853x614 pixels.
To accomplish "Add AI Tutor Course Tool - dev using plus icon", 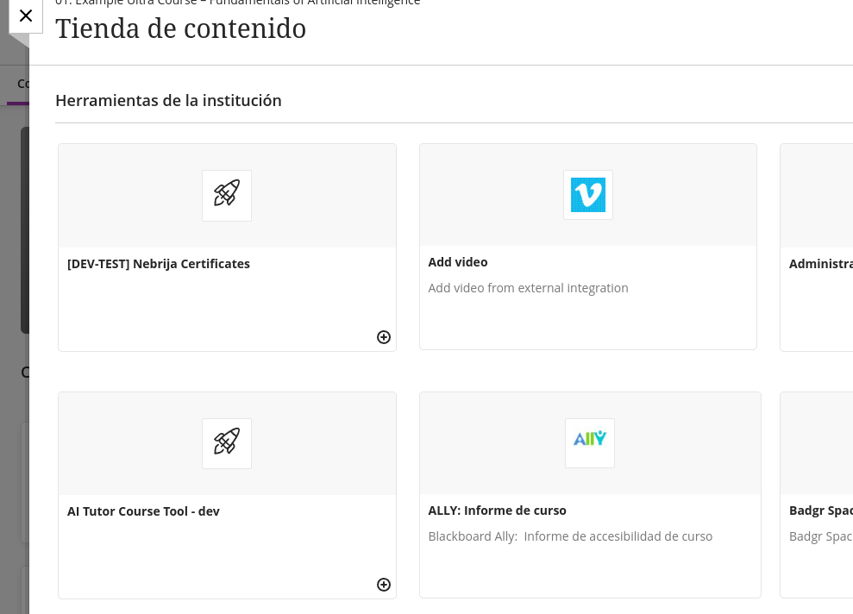I will pyautogui.click(x=384, y=585).
